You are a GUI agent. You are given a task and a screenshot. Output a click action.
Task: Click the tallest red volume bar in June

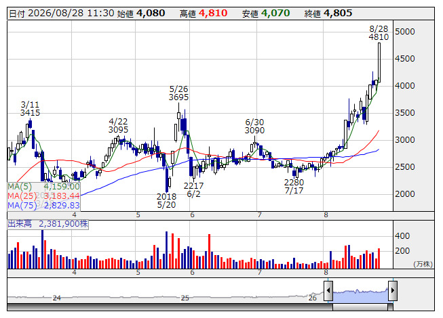click(x=210, y=251)
